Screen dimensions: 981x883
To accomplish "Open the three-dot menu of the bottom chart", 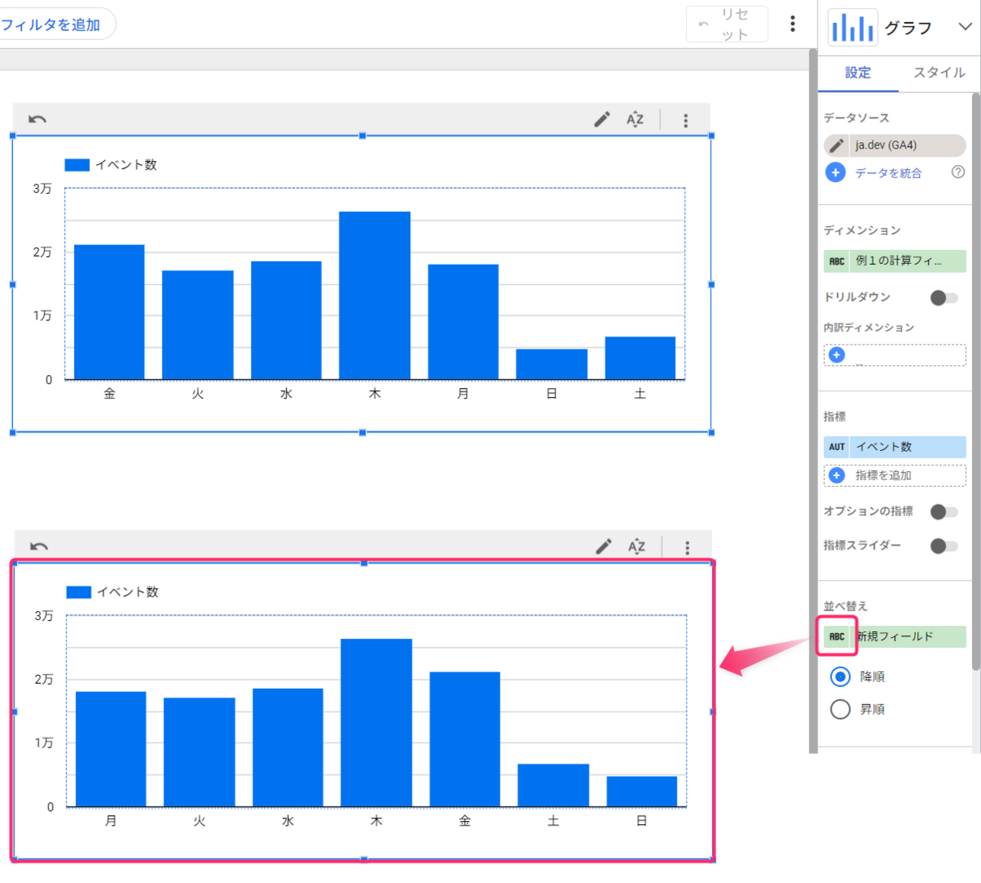I will pos(687,547).
